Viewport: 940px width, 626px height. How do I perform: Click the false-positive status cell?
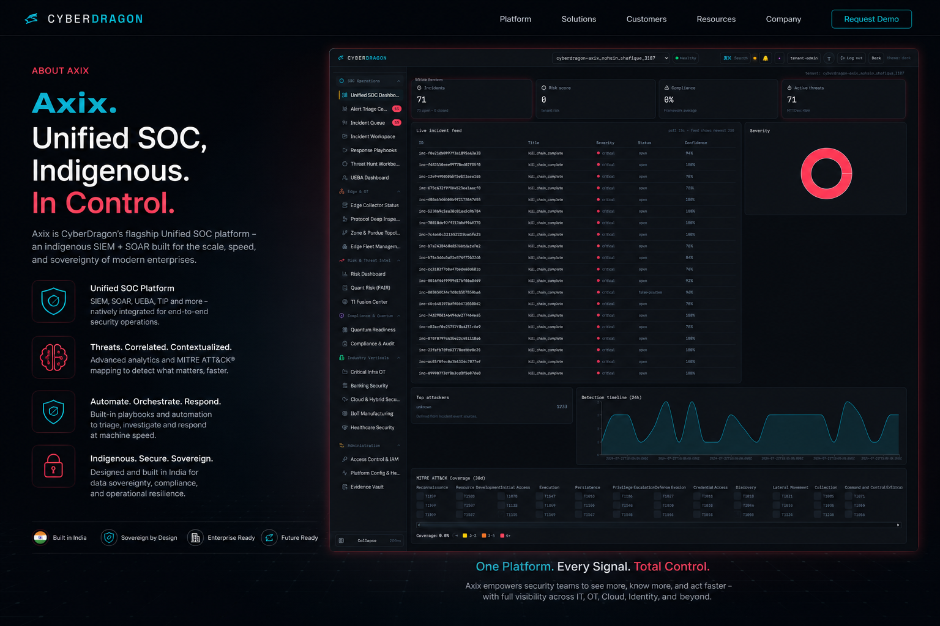[x=650, y=292]
